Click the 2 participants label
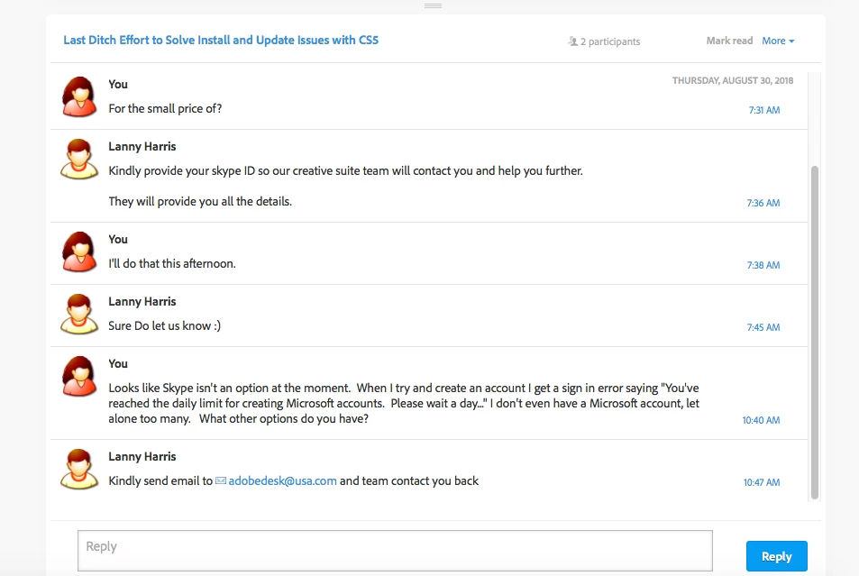Viewport: 859px width, 576px height. tap(610, 41)
